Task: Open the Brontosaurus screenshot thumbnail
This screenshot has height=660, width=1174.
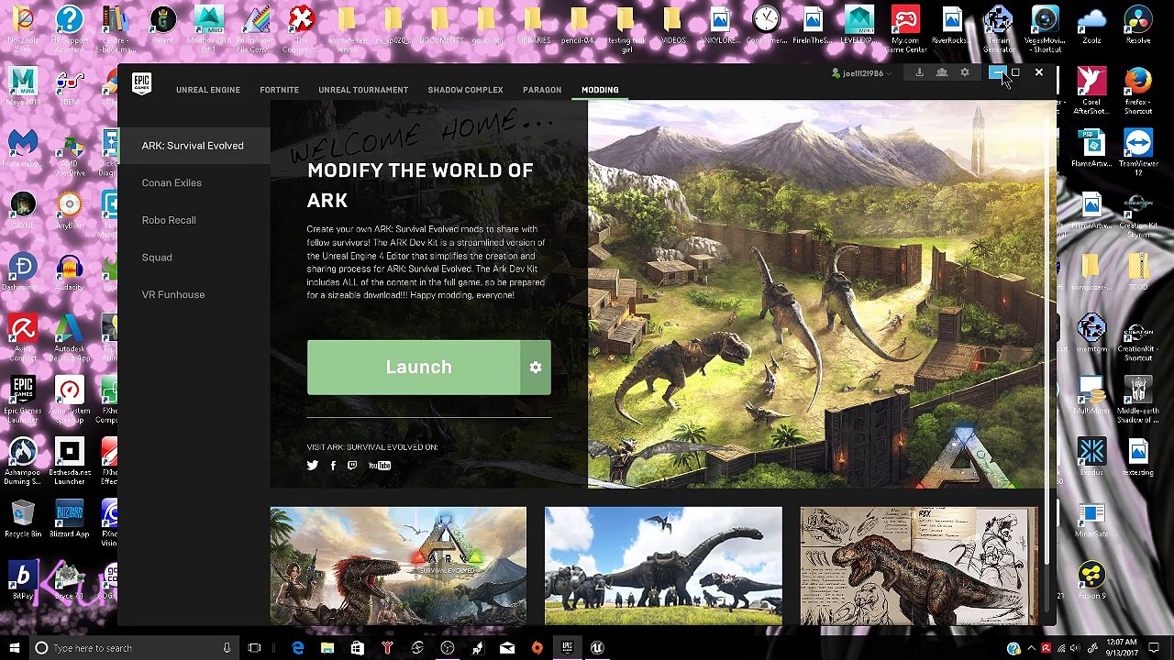Action: coord(663,566)
